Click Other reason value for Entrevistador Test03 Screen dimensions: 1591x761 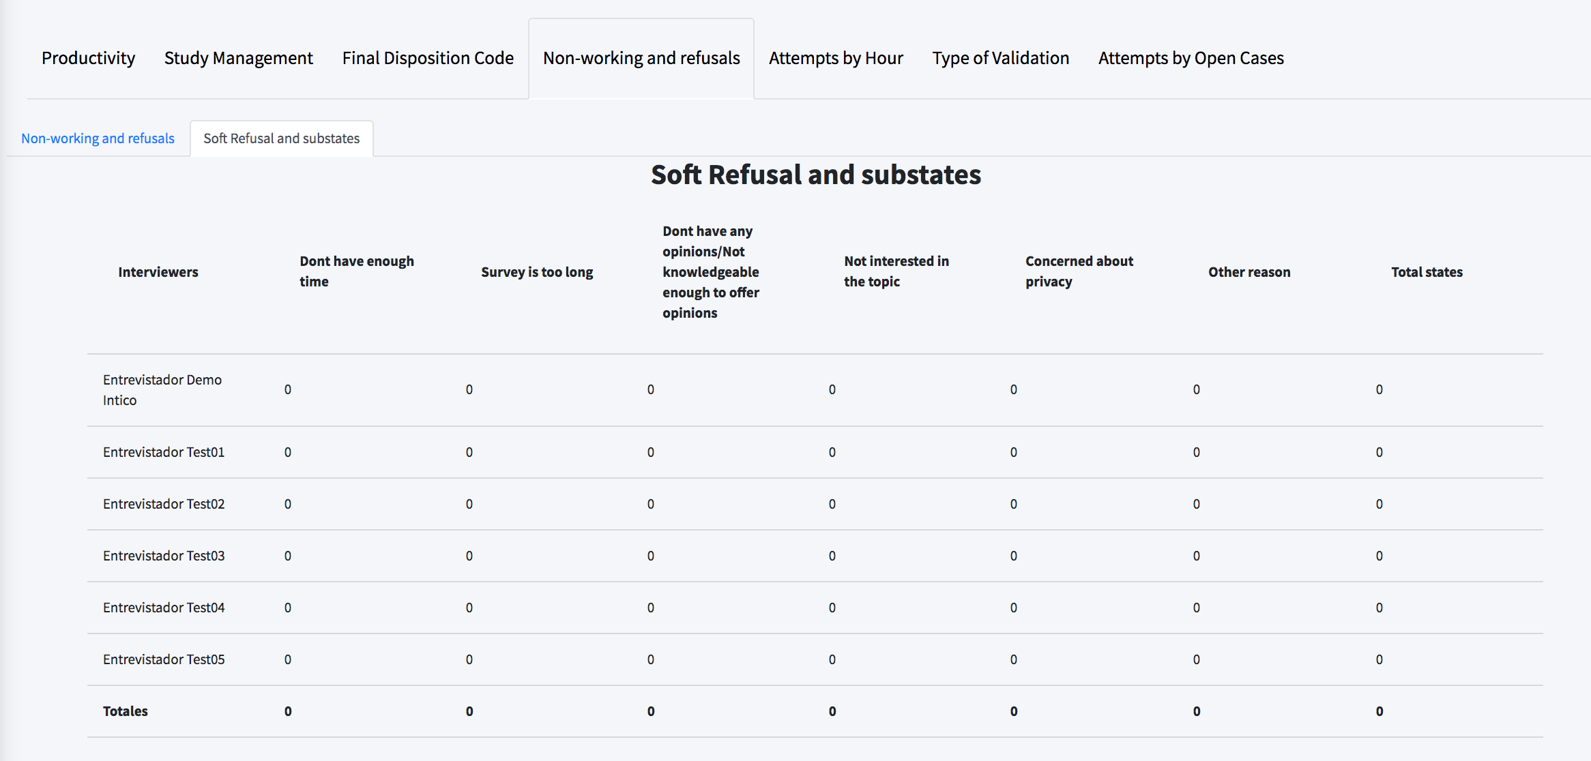pyautogui.click(x=1197, y=556)
